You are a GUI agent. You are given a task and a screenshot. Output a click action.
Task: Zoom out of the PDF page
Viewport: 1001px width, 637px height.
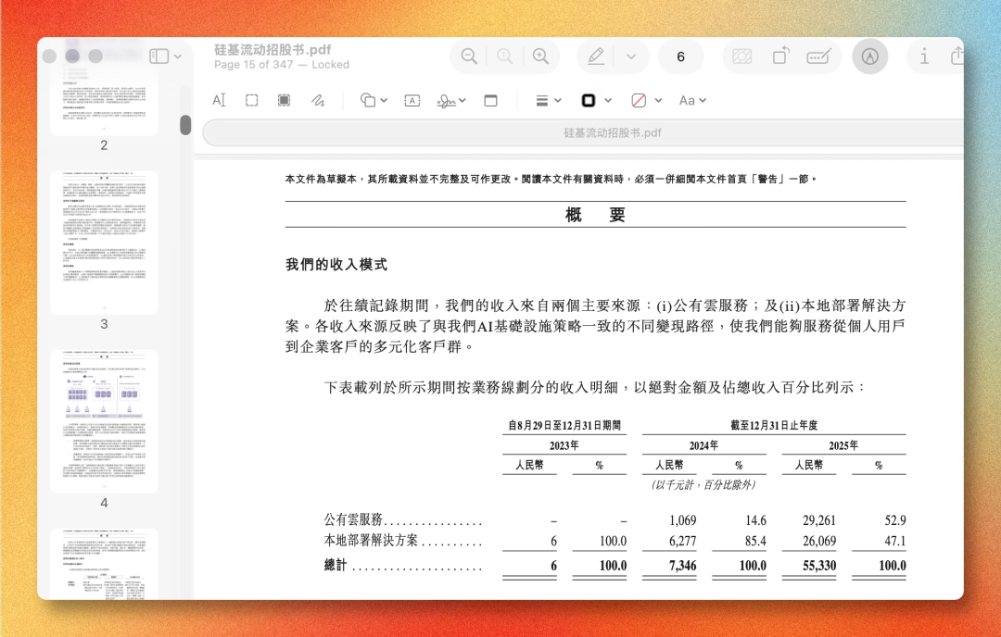click(469, 56)
